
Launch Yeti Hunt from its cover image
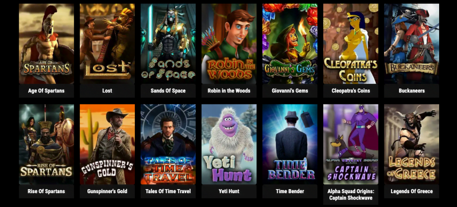[229, 144]
